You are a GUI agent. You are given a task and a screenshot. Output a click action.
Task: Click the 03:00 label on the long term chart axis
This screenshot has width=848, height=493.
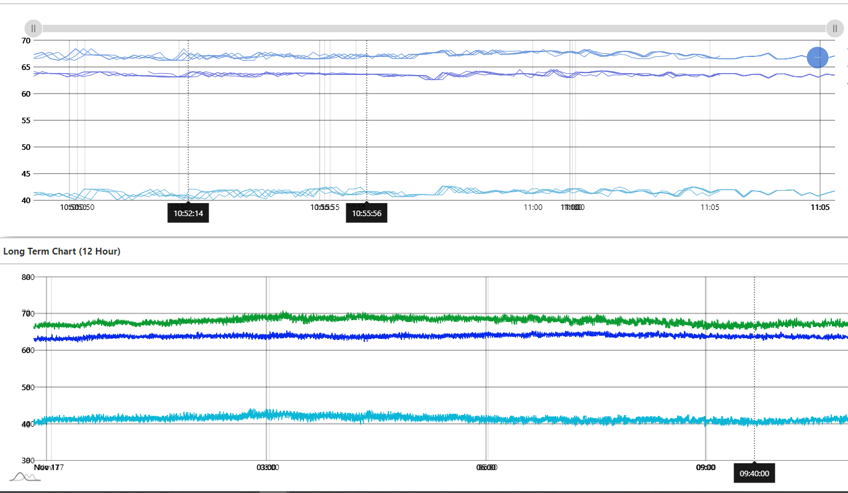266,468
